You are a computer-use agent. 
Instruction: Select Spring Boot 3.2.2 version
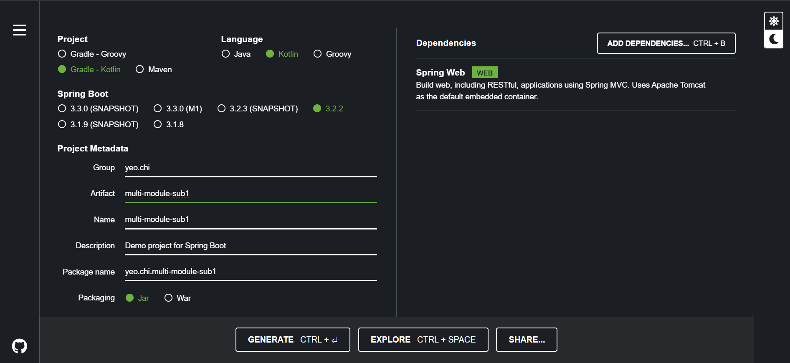(x=328, y=108)
